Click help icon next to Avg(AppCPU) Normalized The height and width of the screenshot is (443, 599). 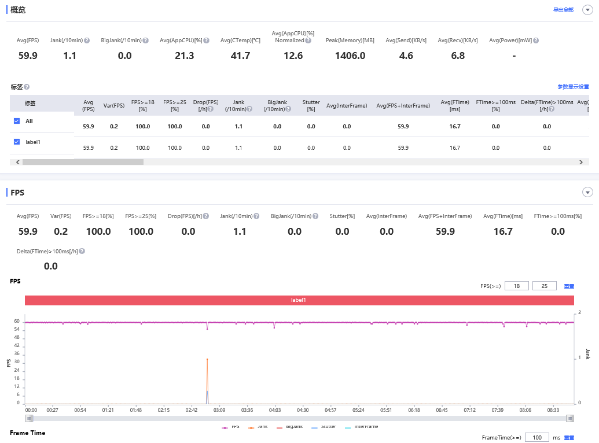coord(308,40)
